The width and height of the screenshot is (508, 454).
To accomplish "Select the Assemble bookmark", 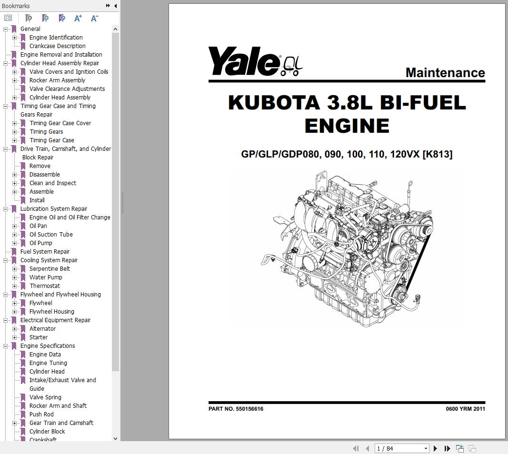I will click(41, 192).
